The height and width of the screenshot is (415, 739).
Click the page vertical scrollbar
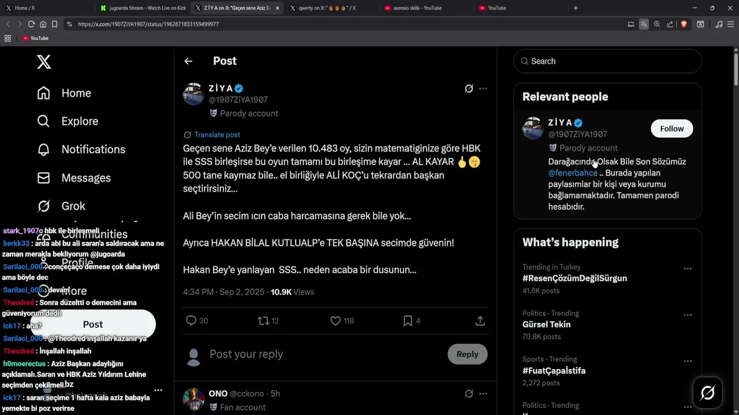click(736, 69)
